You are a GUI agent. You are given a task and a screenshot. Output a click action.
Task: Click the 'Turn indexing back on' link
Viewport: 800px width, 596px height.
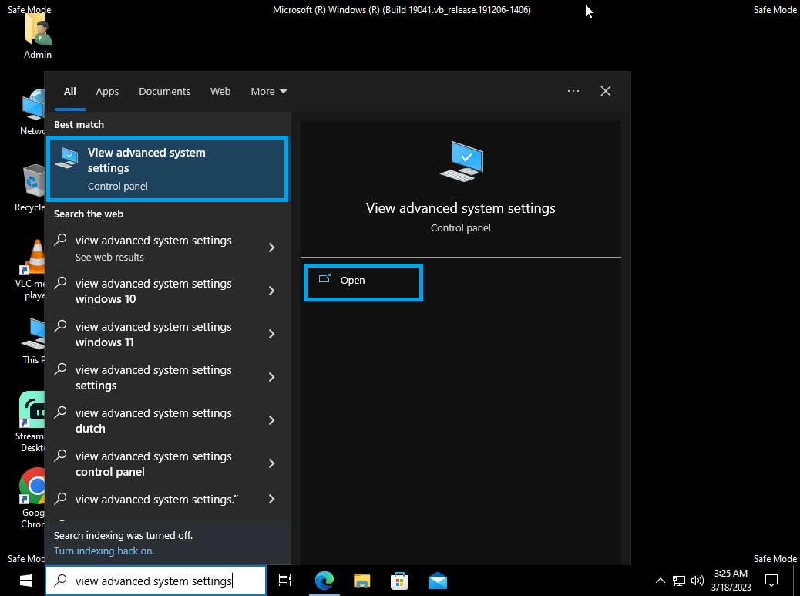(104, 551)
